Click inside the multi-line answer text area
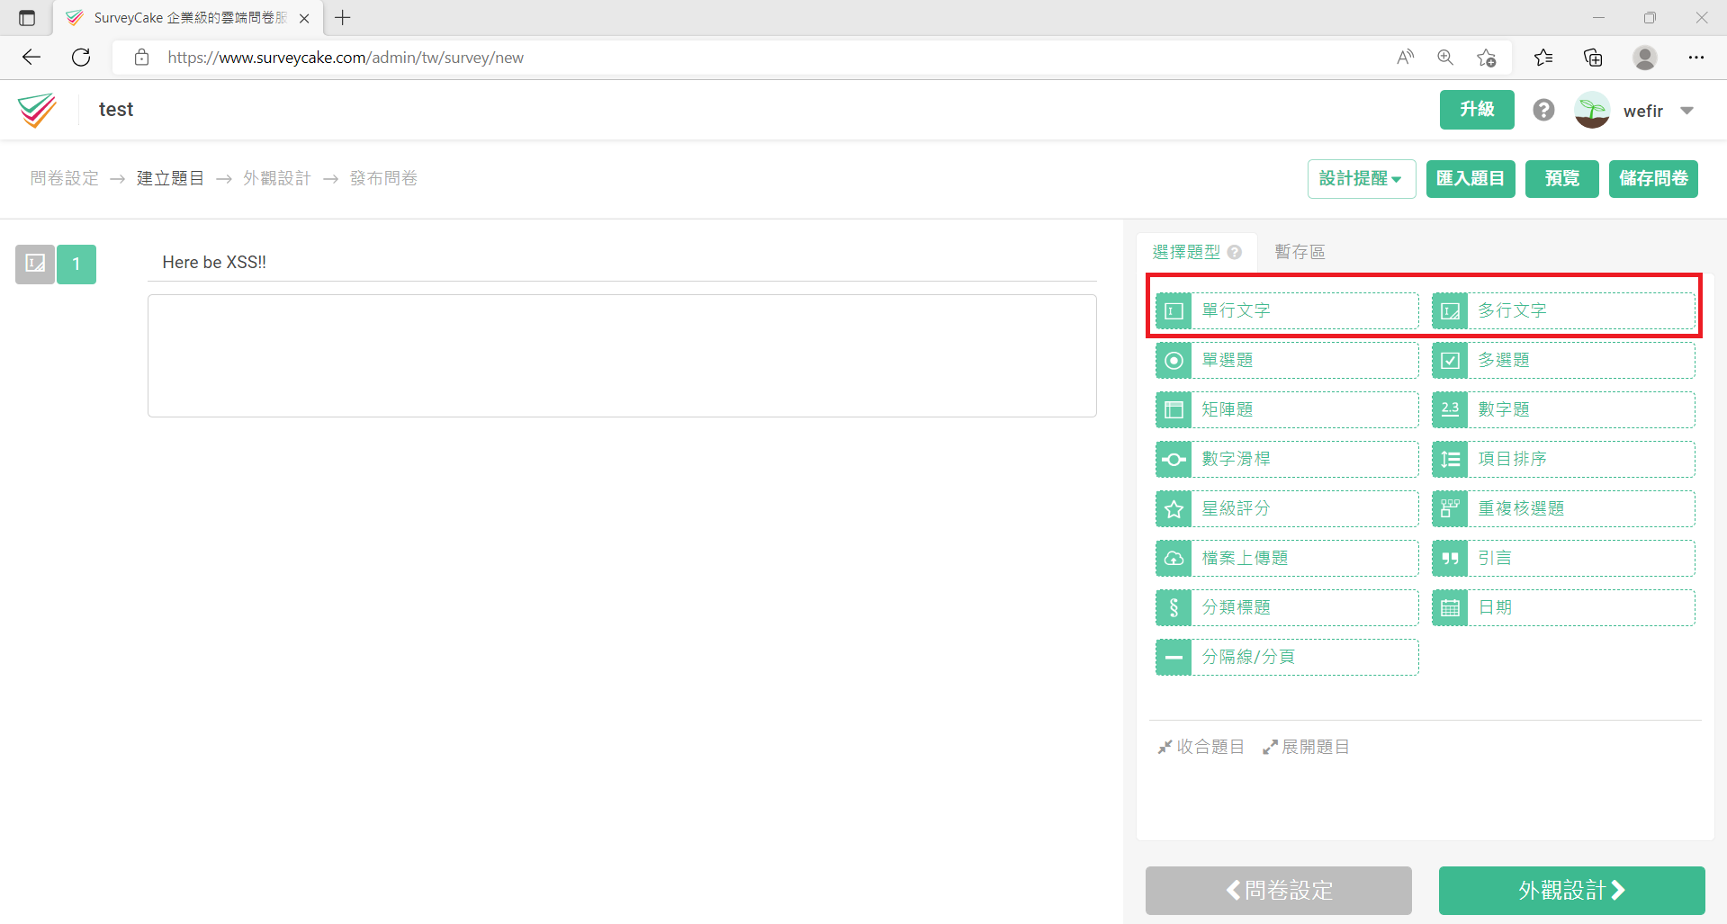Viewport: 1727px width, 924px height. pos(622,356)
